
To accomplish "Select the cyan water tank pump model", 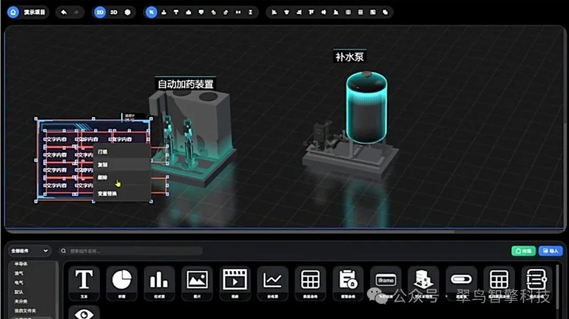I will 366,107.
